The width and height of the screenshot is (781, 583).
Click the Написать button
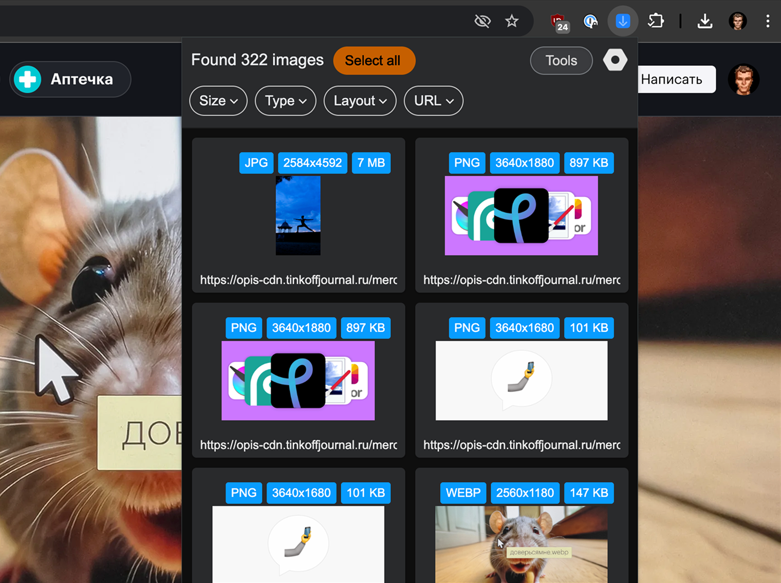(676, 79)
